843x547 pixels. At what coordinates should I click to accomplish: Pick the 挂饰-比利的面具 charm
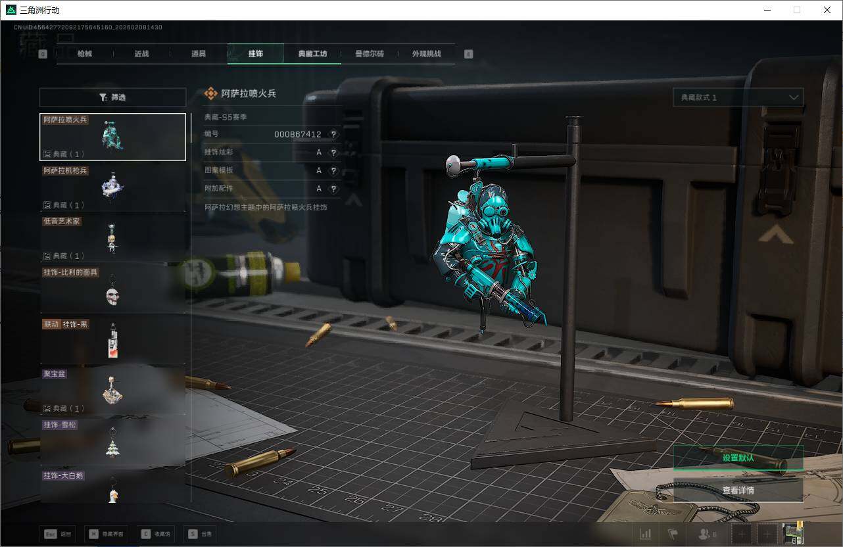[112, 289]
